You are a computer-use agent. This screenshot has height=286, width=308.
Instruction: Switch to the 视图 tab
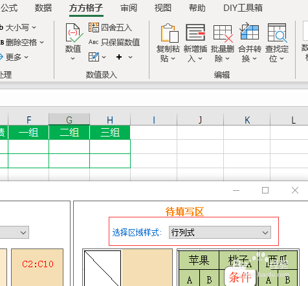163,8
